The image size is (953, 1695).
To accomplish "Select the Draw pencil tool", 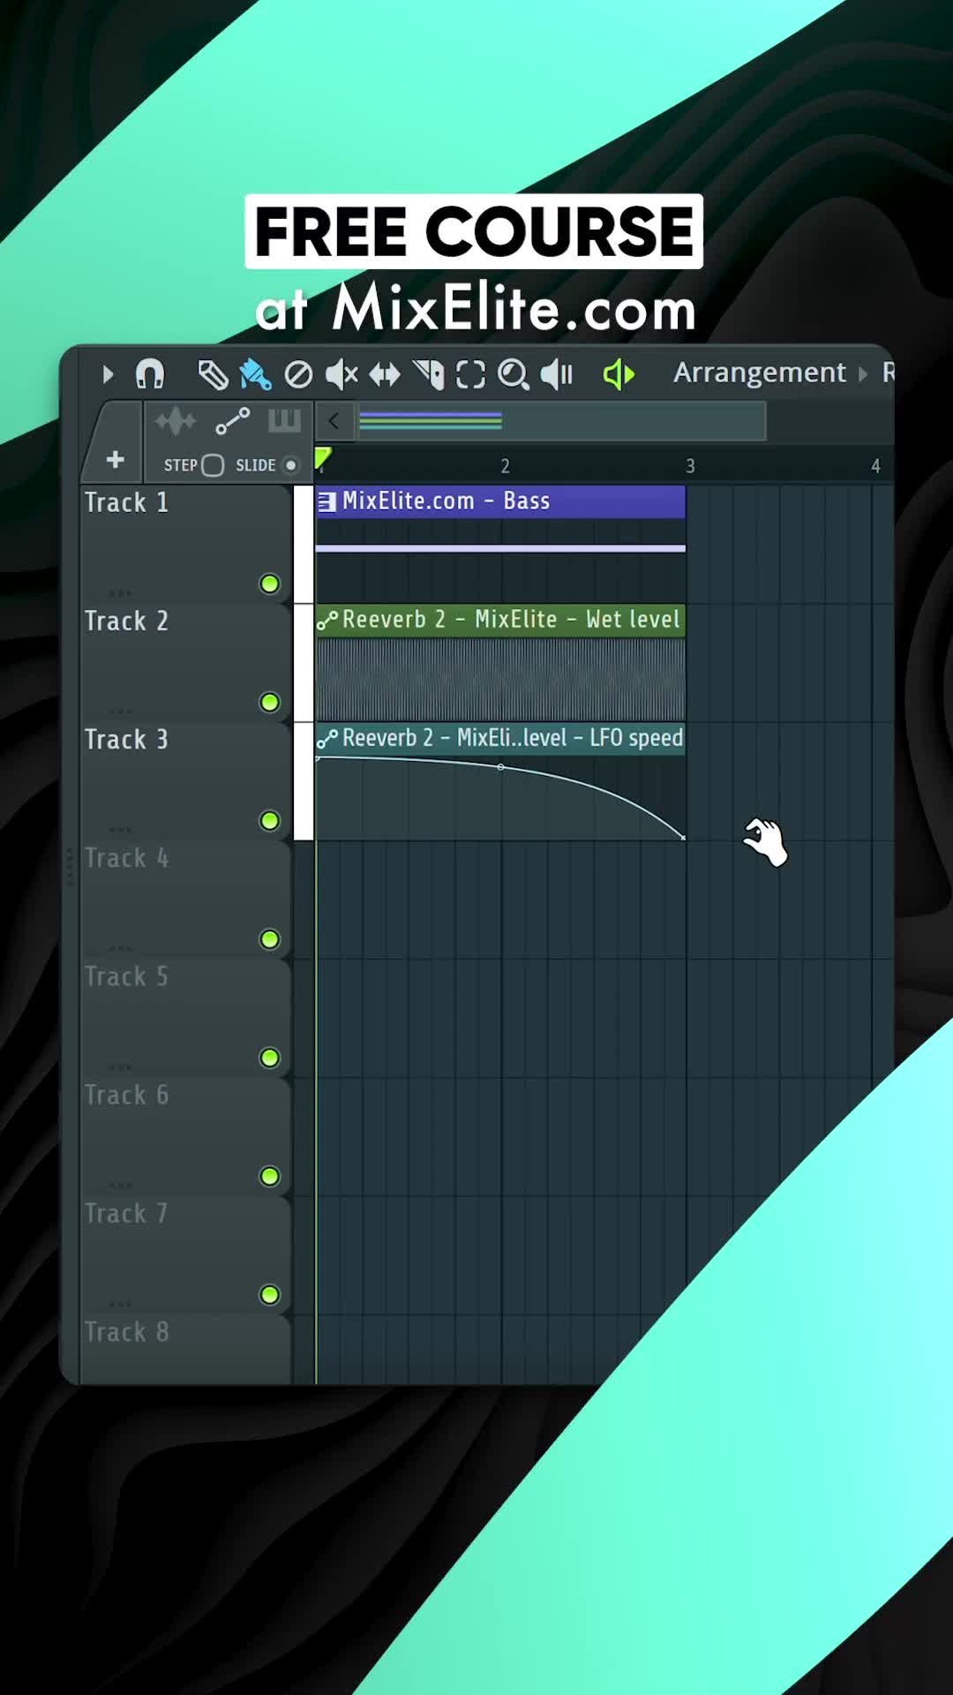I will (213, 375).
